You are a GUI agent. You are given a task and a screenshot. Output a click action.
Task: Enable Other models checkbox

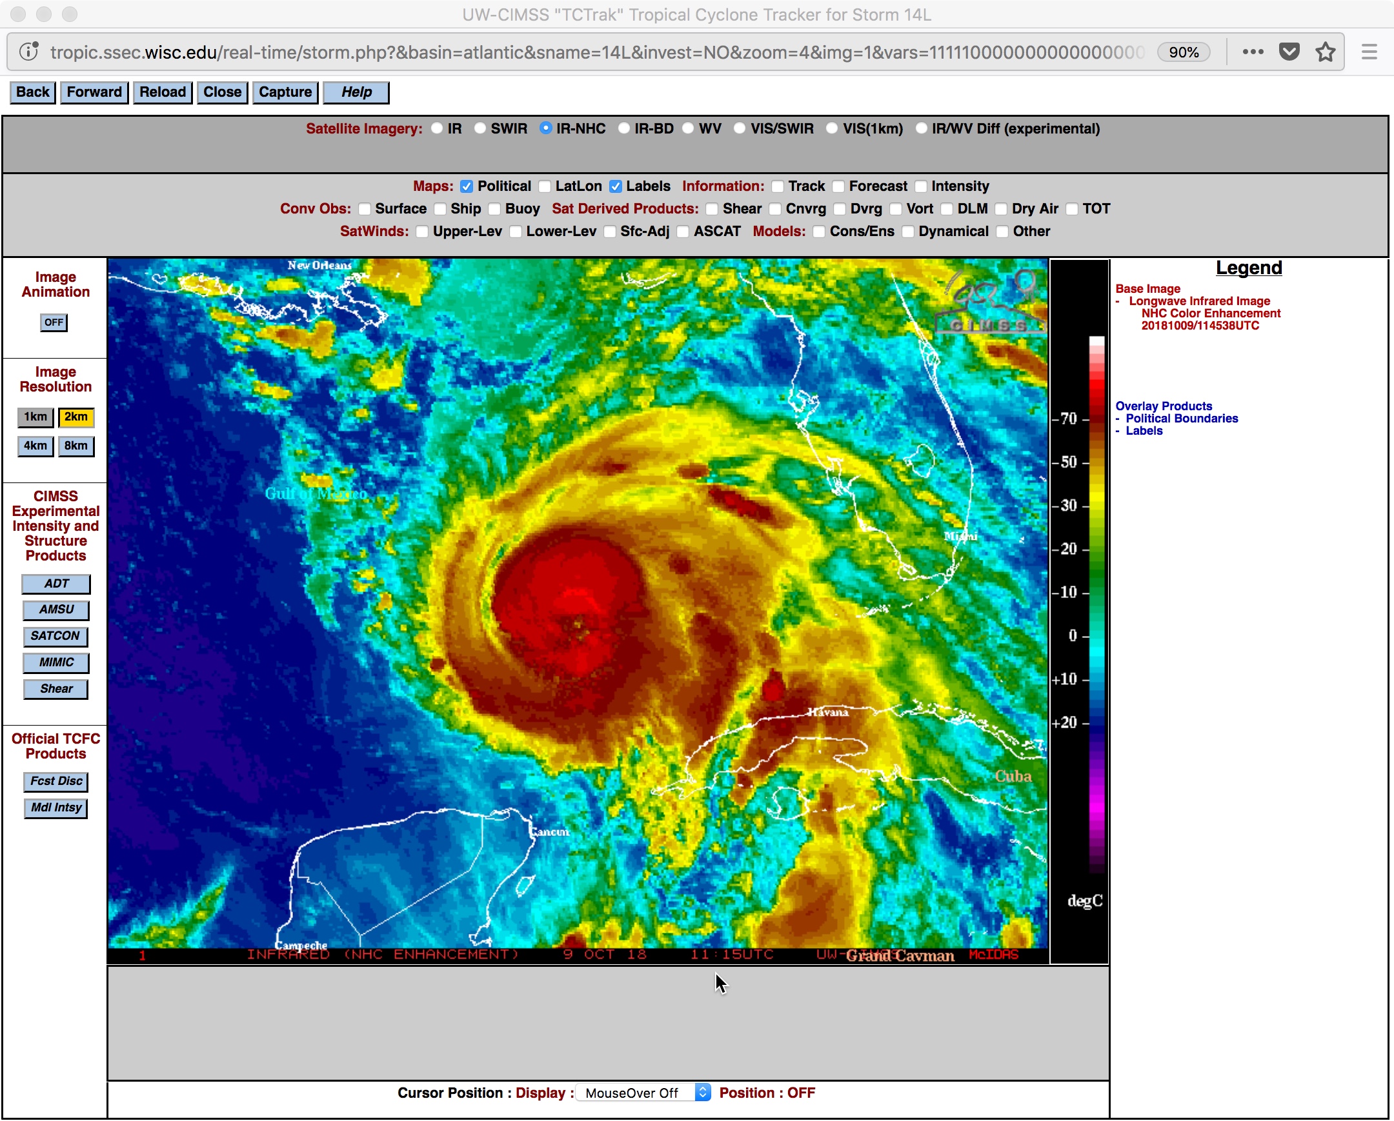(1002, 232)
